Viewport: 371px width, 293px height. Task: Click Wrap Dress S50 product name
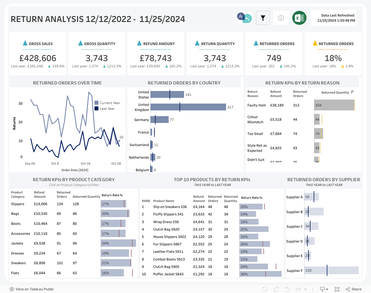click(x=166, y=222)
